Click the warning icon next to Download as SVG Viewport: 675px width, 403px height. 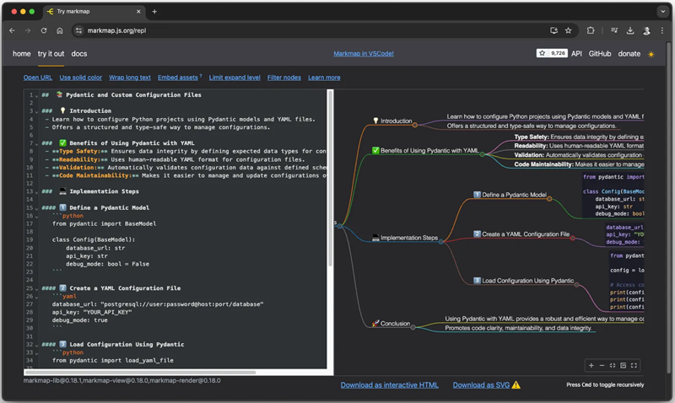tap(516, 385)
